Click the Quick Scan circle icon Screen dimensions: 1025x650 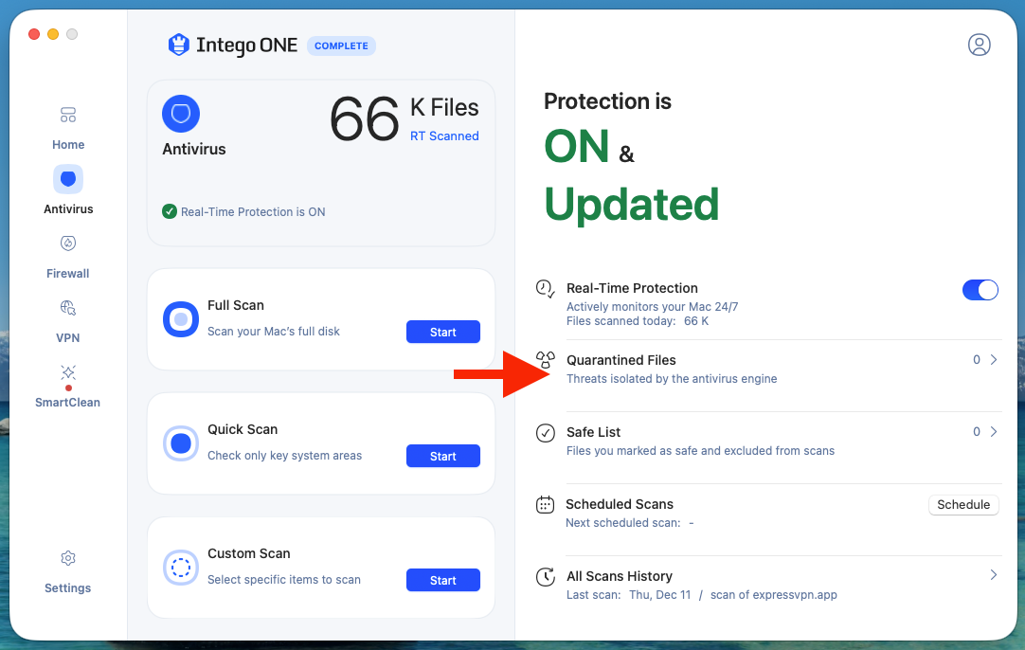tap(181, 443)
